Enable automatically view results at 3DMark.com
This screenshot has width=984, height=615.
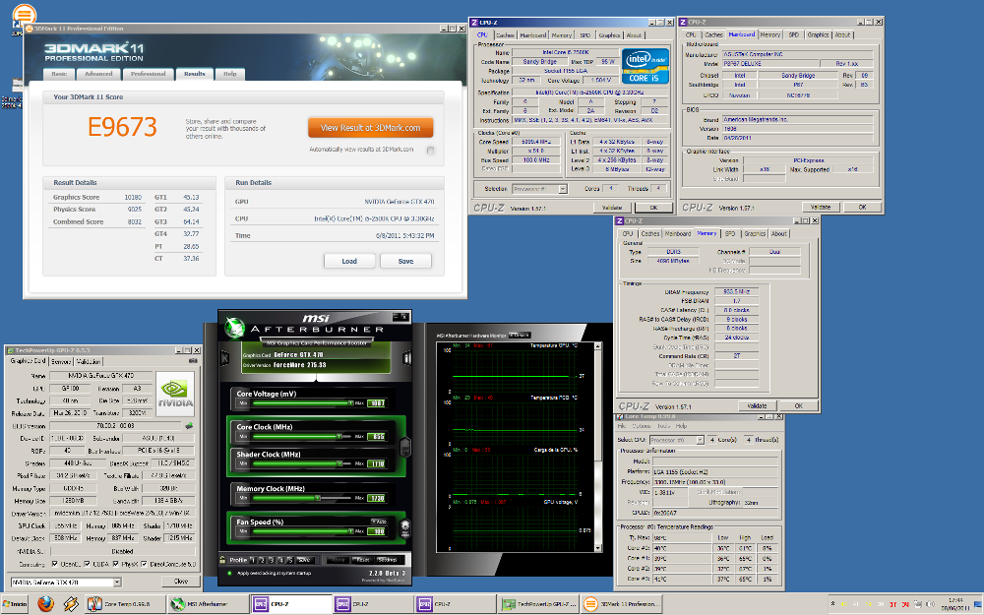coord(430,150)
